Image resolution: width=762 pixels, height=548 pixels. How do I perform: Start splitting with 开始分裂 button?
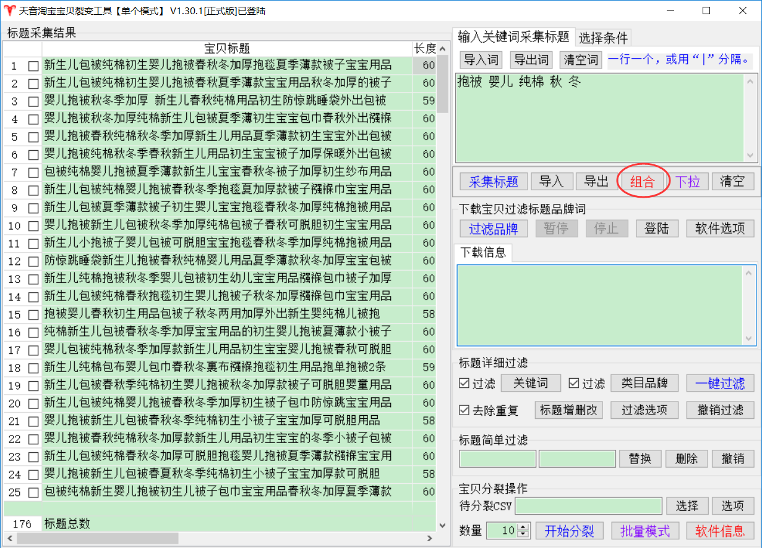(x=569, y=531)
